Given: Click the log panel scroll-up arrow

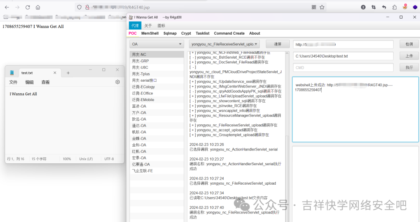Looking at the screenshot, I should tap(287, 53).
